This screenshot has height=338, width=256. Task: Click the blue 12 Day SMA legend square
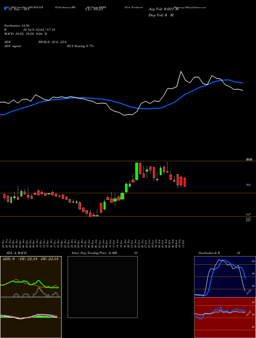[6, 8]
